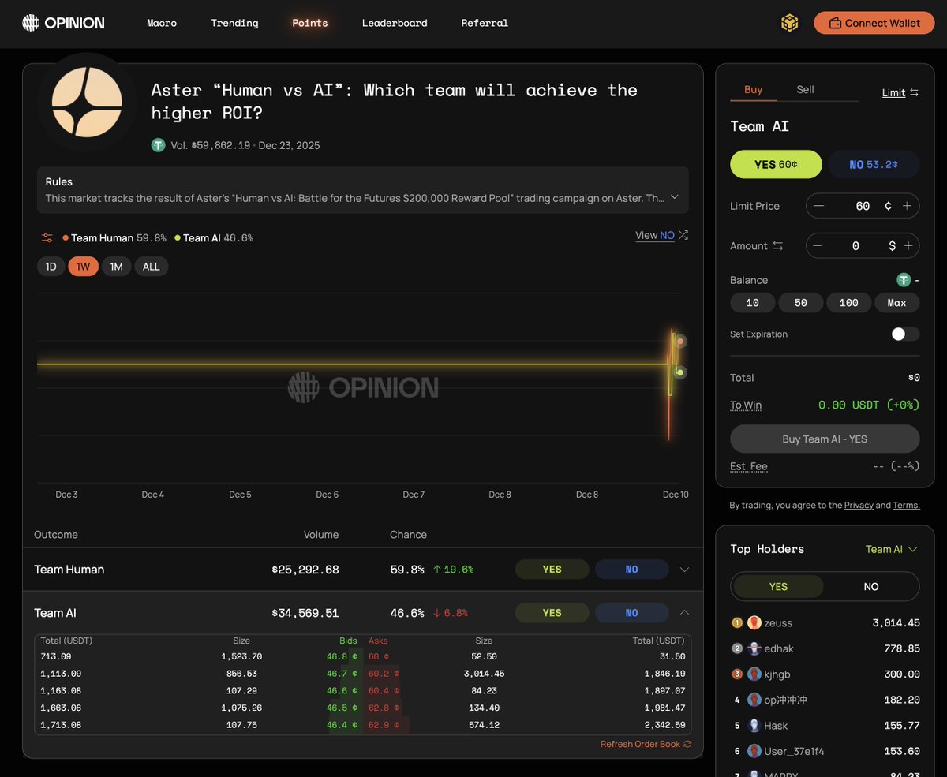947x777 pixels.
Task: Select 1W chart timeframe
Action: coord(83,267)
